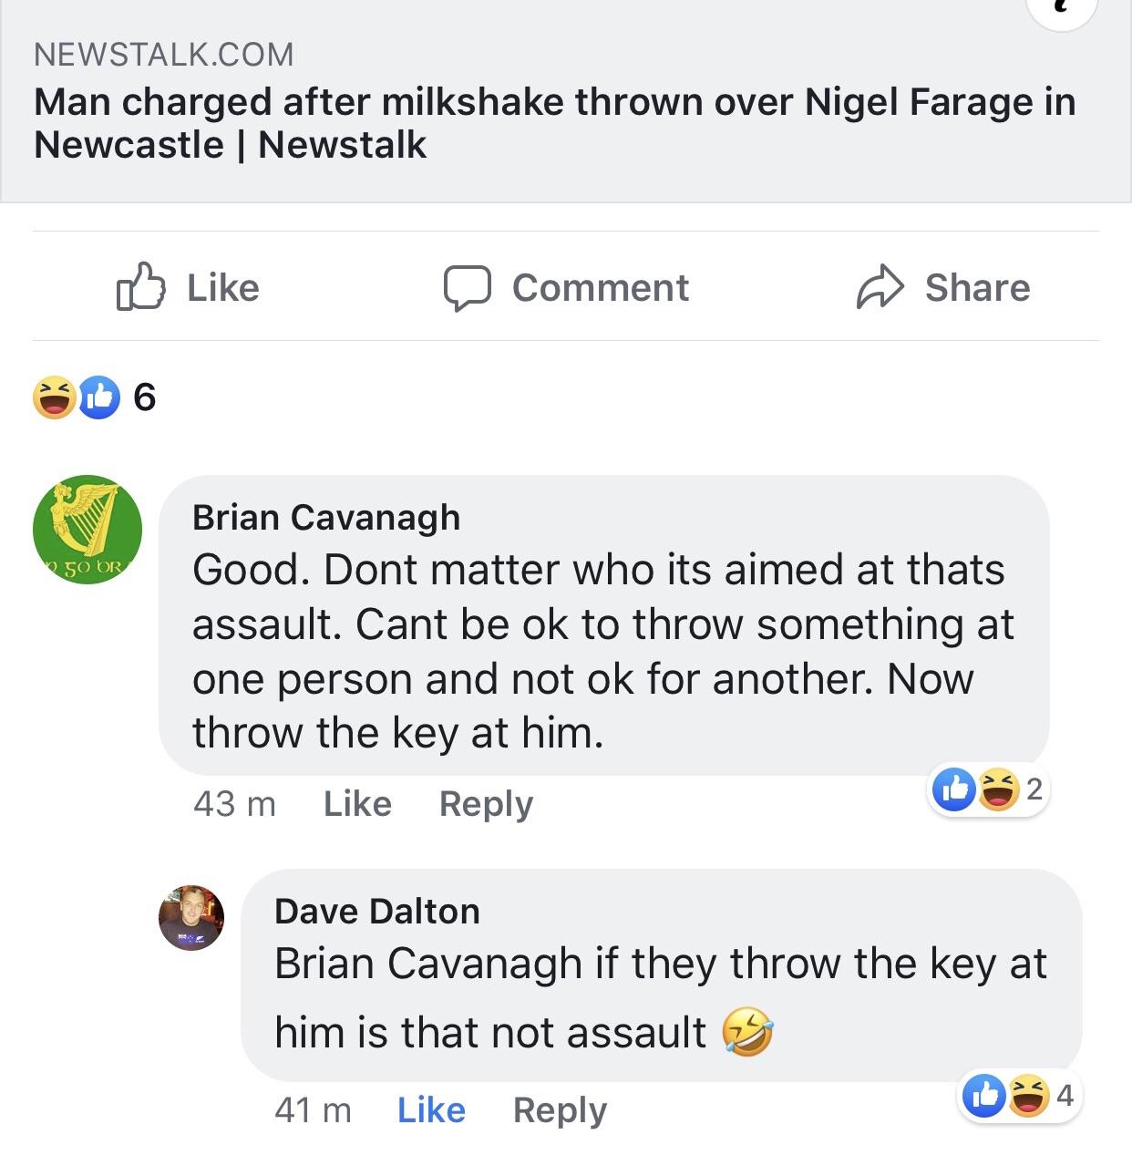Like Brian Cavanagh's comment
Screen dimensions: 1132x1155
[358, 803]
